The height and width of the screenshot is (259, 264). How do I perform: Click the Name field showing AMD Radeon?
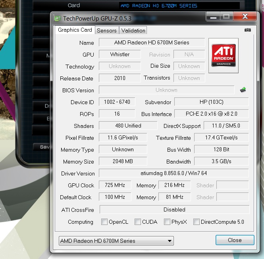tap(152, 42)
